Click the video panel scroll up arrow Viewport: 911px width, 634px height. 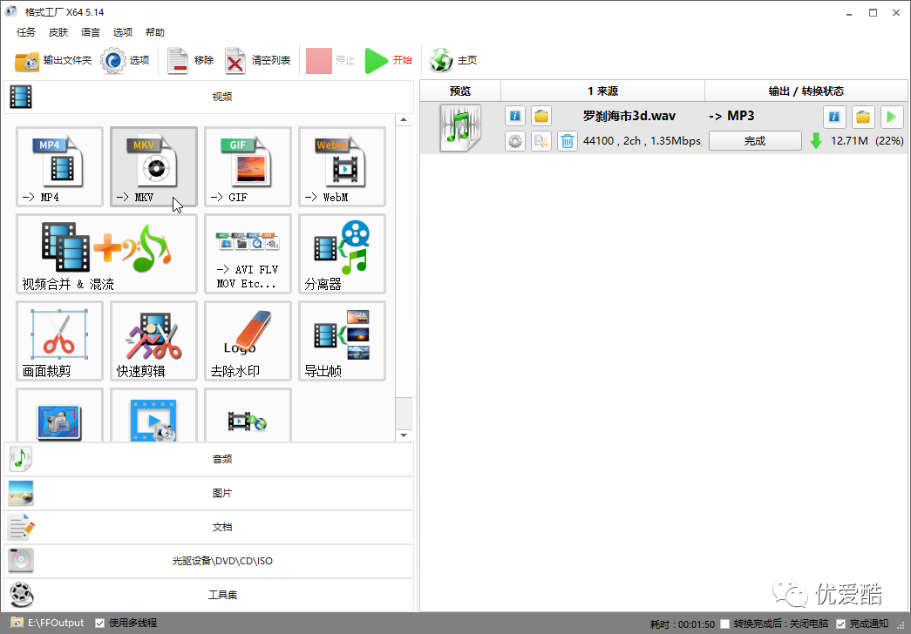click(x=404, y=120)
